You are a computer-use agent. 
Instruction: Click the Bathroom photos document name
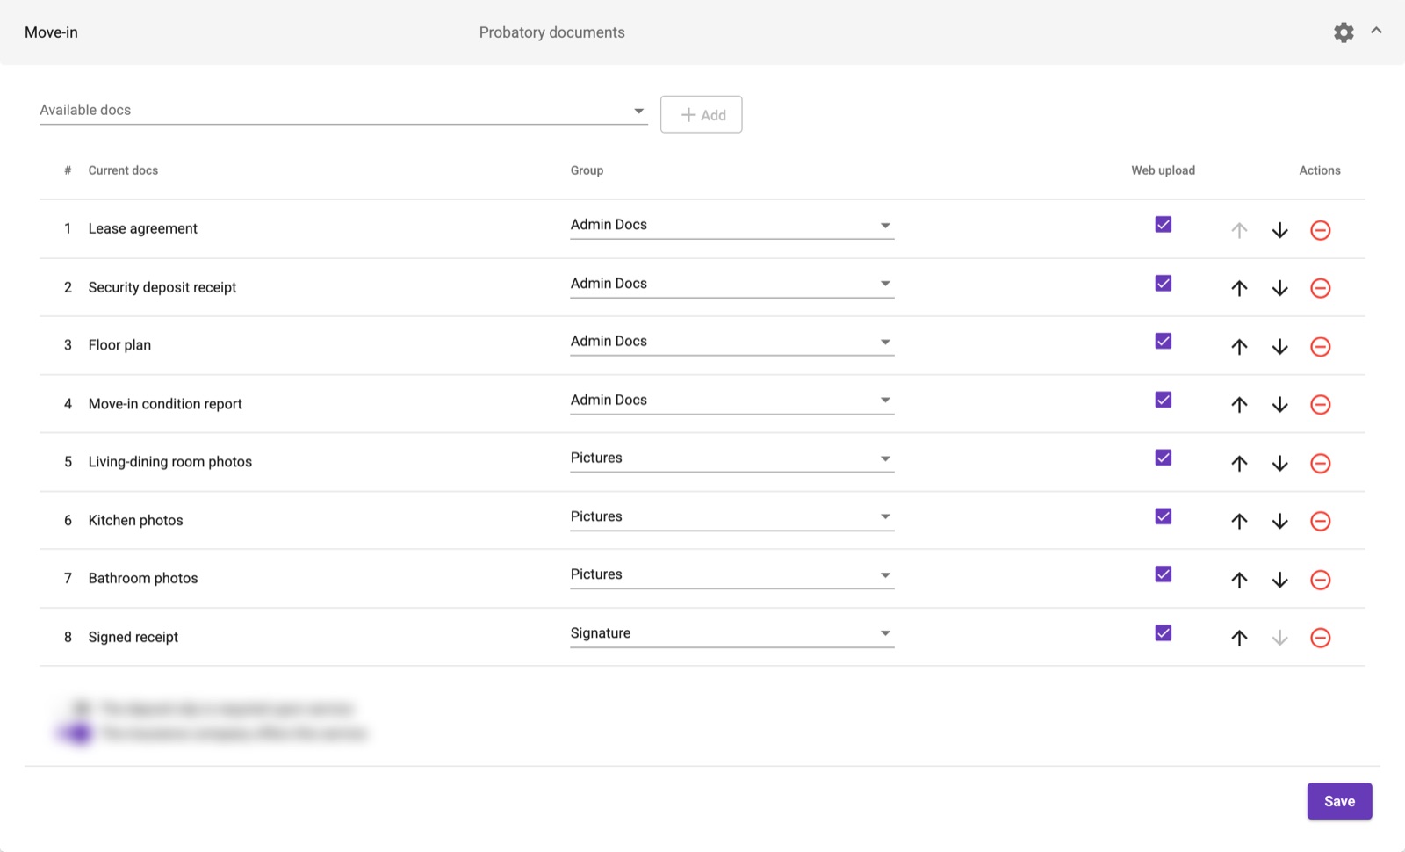[x=143, y=578]
